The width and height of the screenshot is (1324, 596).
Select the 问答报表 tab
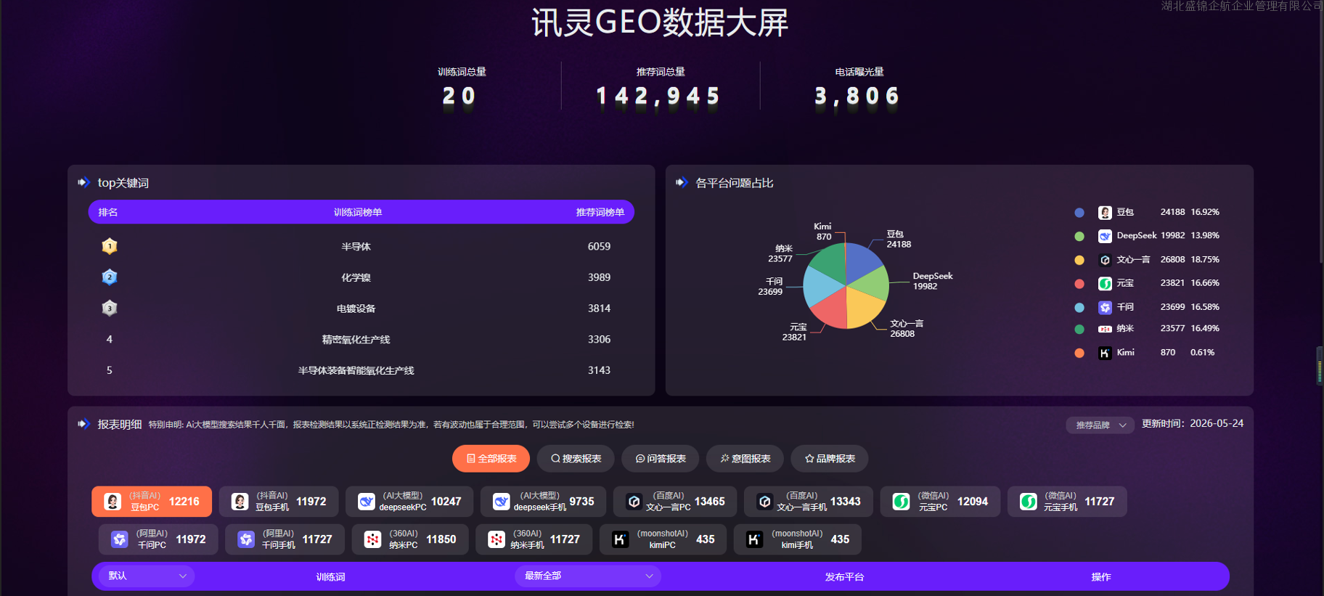661,459
